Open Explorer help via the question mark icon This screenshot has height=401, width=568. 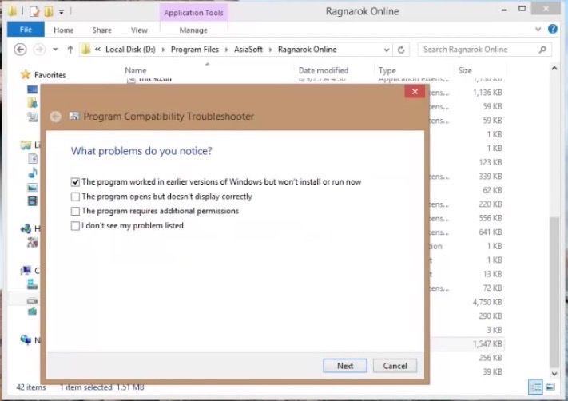click(553, 29)
